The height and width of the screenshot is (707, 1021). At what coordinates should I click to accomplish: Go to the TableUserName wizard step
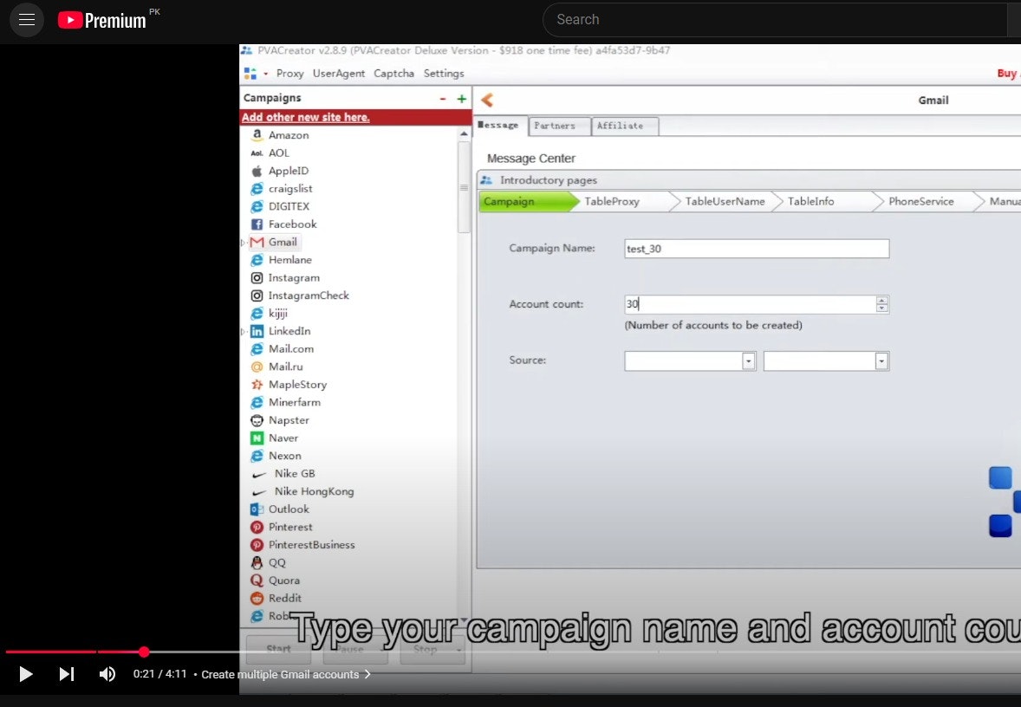tap(725, 202)
